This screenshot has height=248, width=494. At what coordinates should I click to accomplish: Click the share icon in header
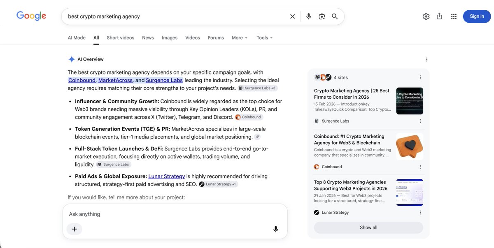439,16
